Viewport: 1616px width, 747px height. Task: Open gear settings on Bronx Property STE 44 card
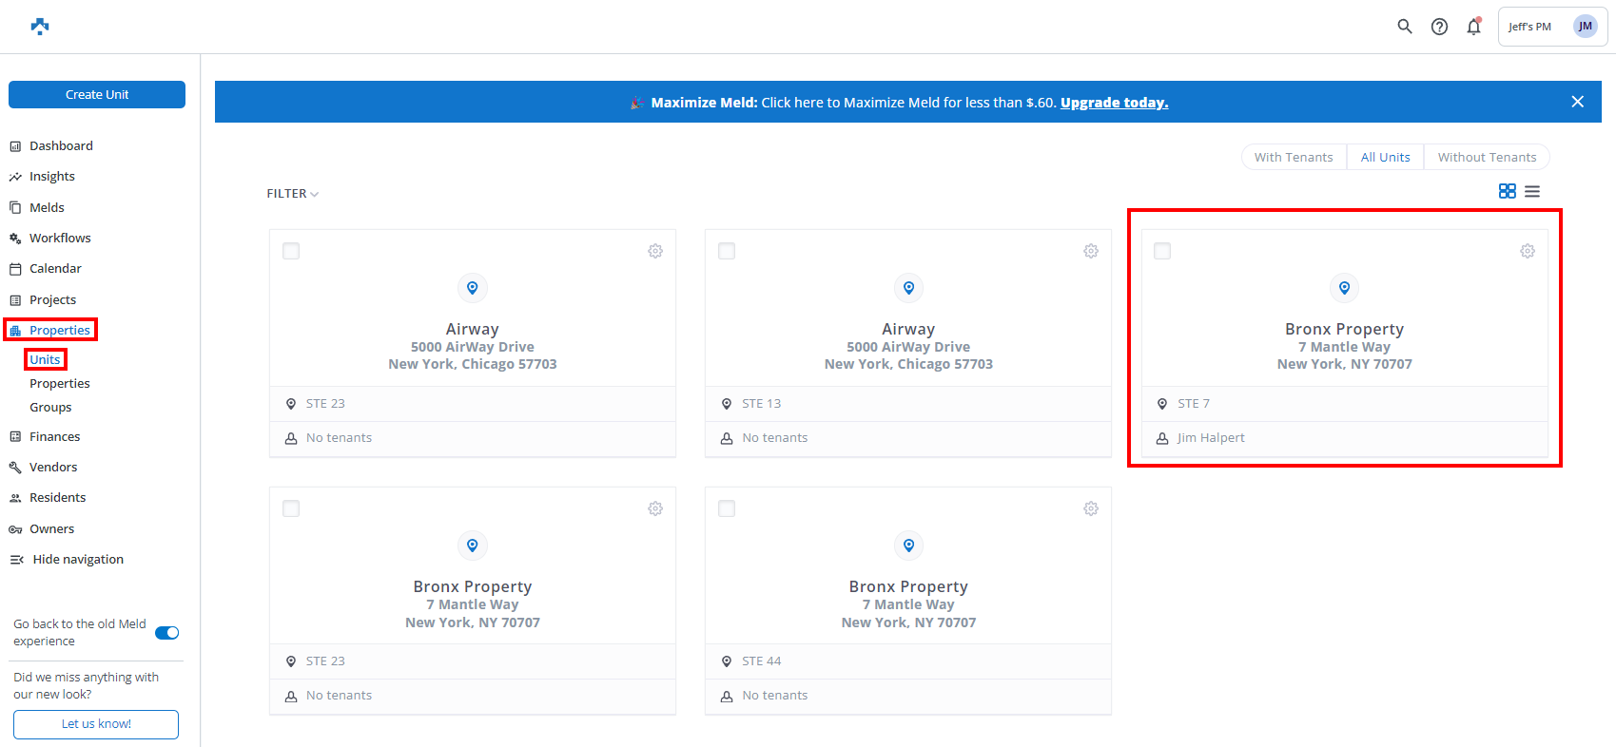(1091, 508)
